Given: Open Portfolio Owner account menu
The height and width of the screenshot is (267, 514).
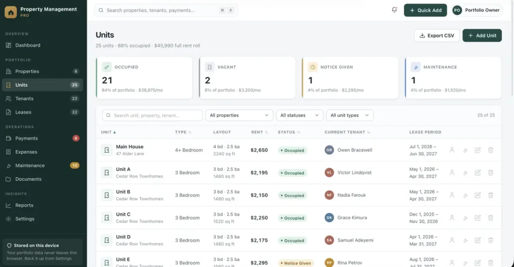Looking at the screenshot, I should (x=476, y=10).
